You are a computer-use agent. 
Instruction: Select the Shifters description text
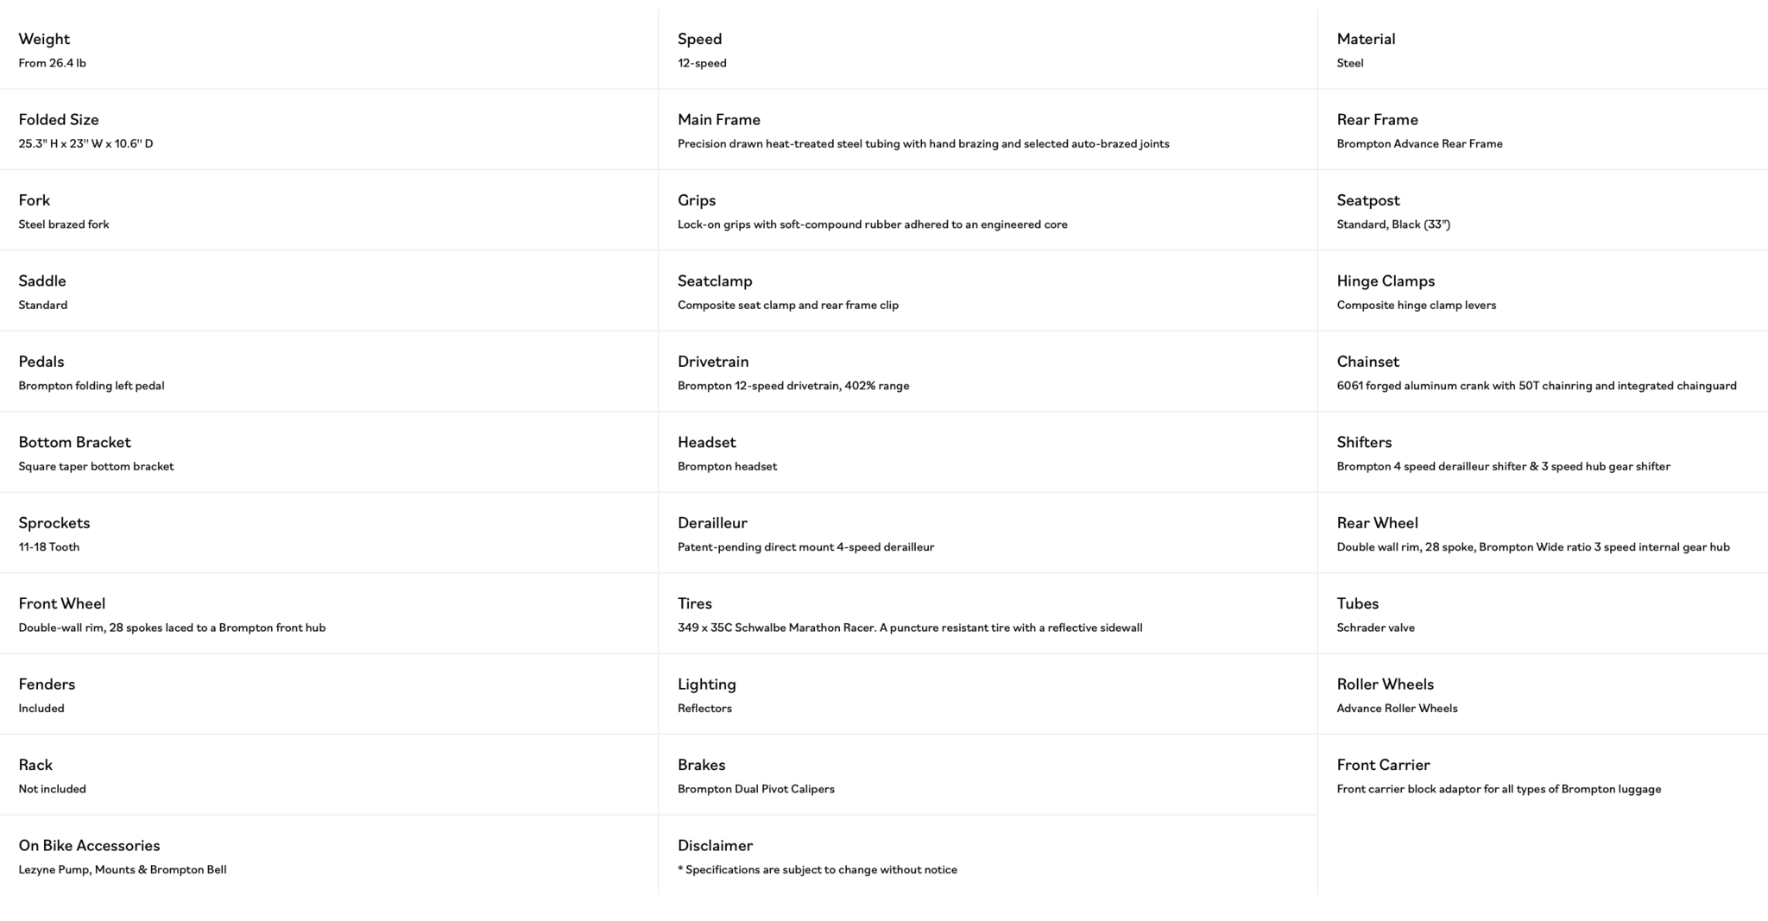1503,466
